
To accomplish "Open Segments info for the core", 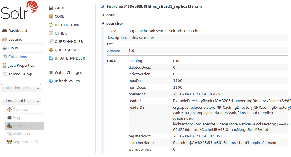I will tap(25, 142).
